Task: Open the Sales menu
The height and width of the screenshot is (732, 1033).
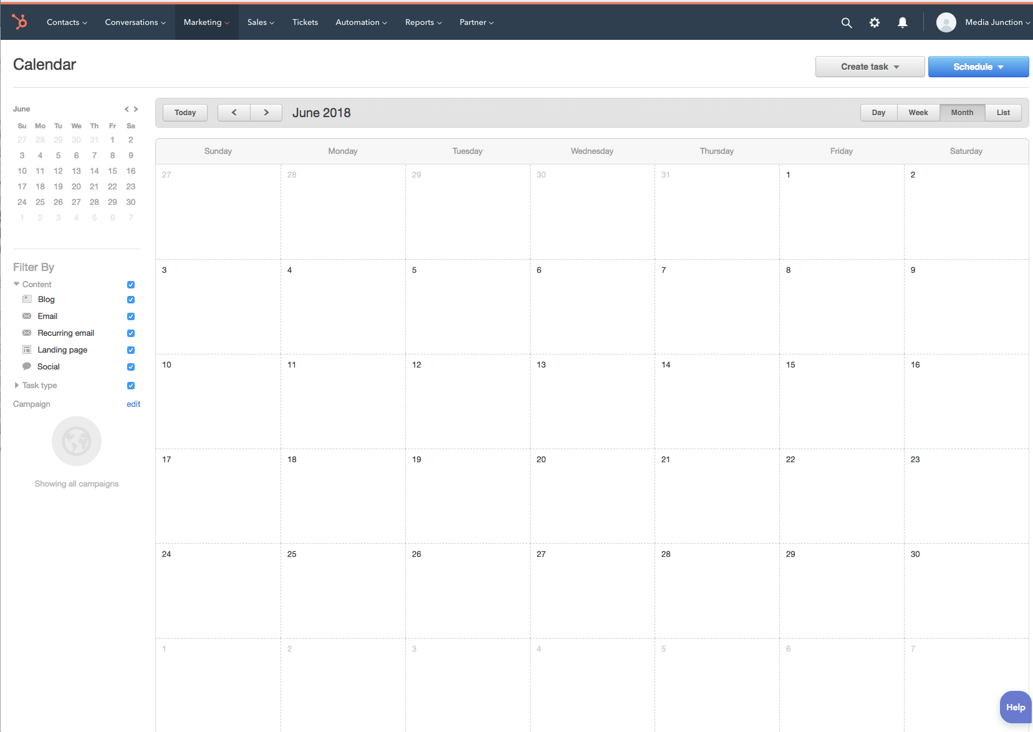Action: pos(261,22)
